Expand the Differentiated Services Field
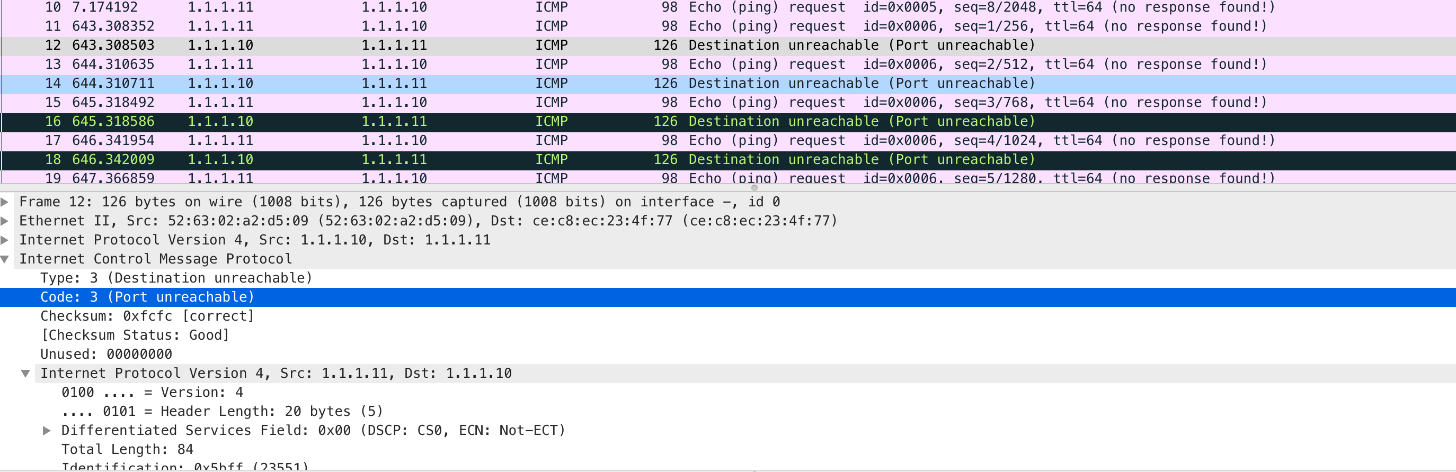1456x472 pixels. (47, 430)
